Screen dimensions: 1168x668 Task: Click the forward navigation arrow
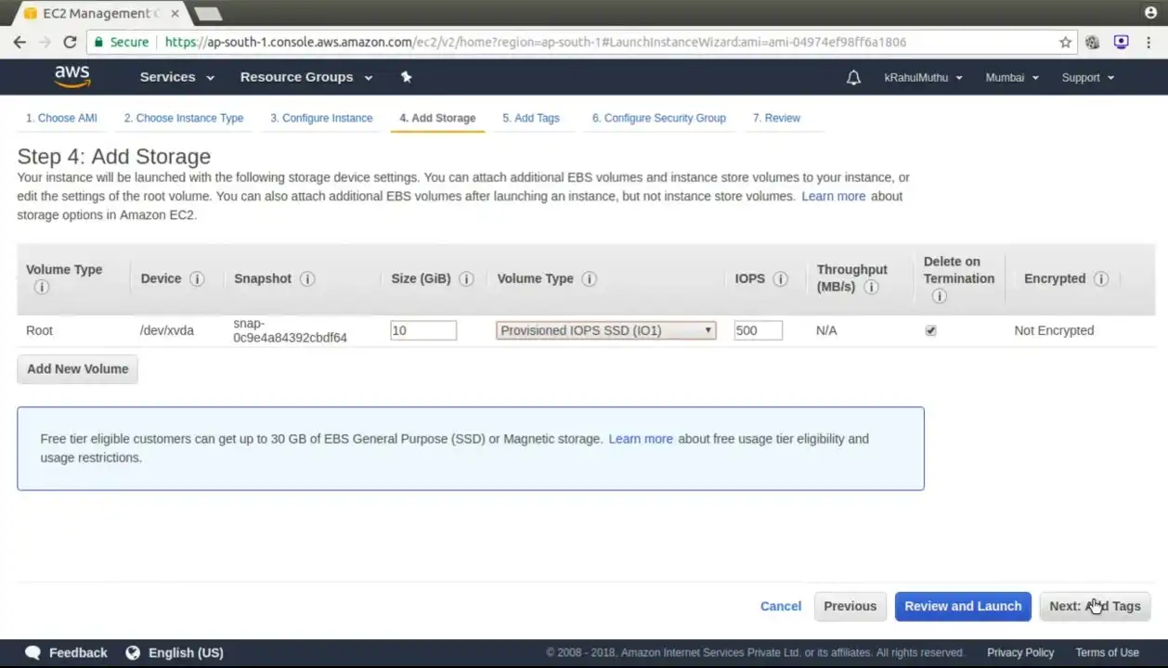coord(45,42)
